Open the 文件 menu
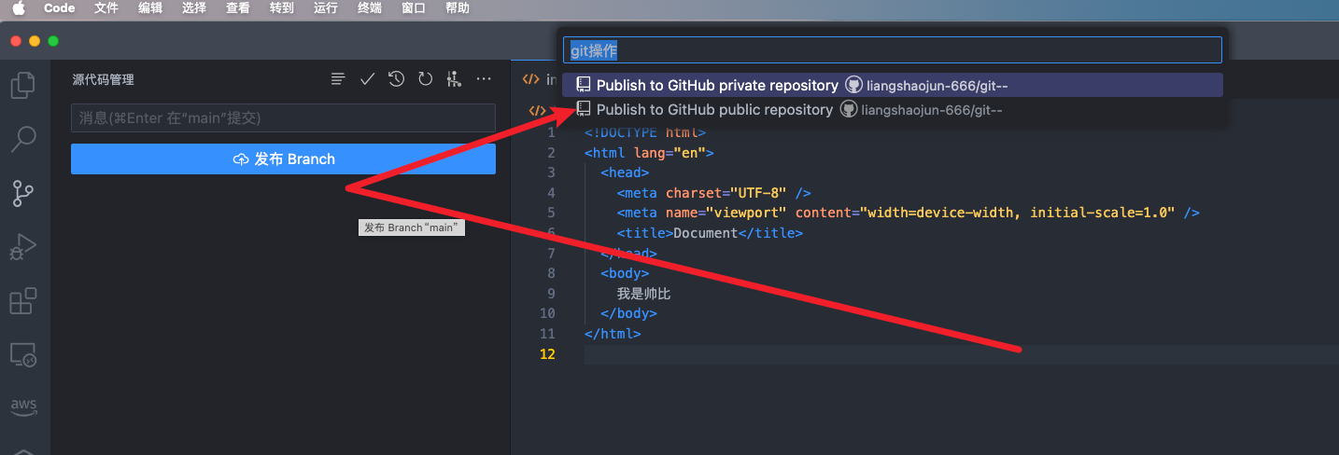 (x=106, y=8)
